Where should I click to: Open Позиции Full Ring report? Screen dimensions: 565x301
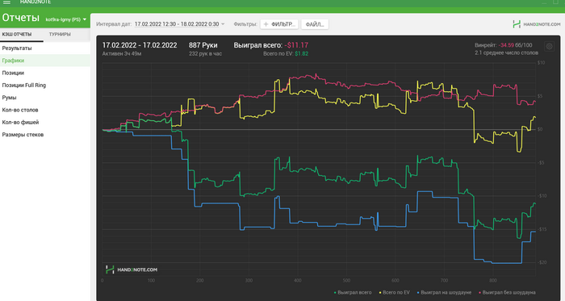coord(45,86)
